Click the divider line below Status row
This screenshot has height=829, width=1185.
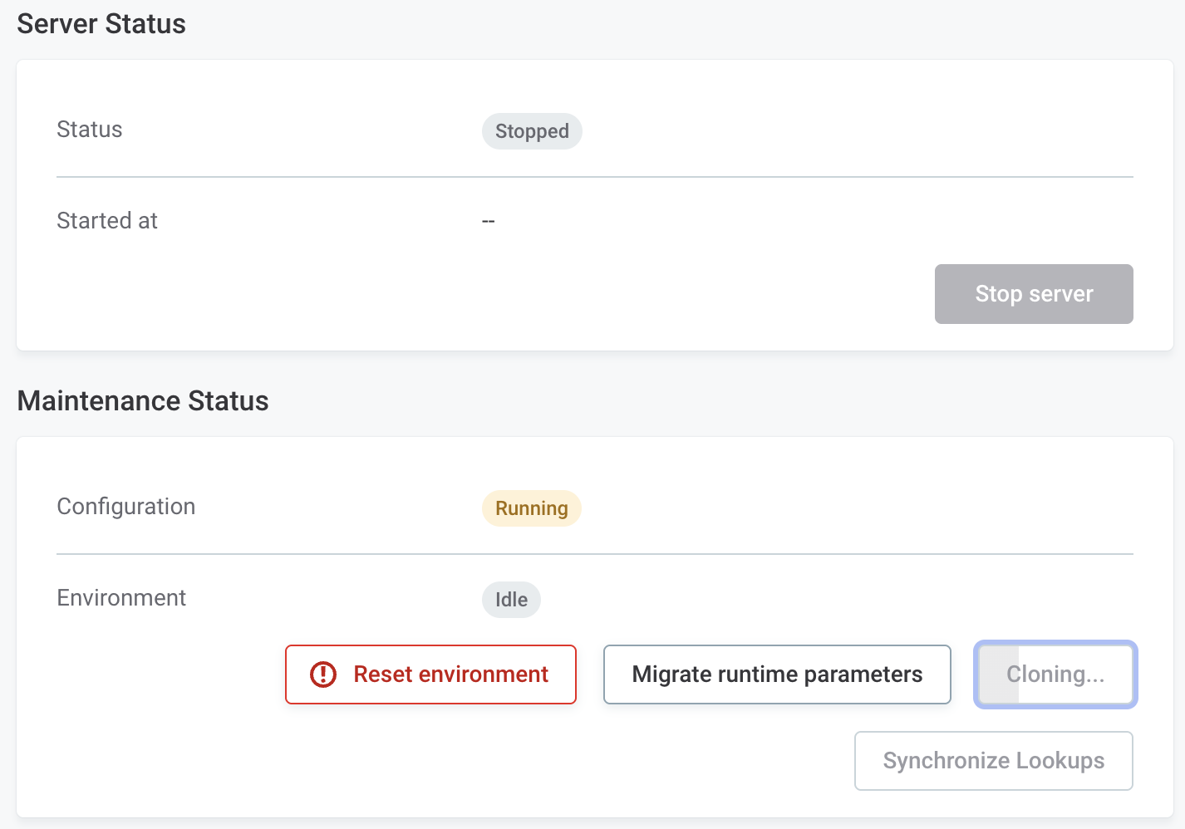(x=594, y=177)
